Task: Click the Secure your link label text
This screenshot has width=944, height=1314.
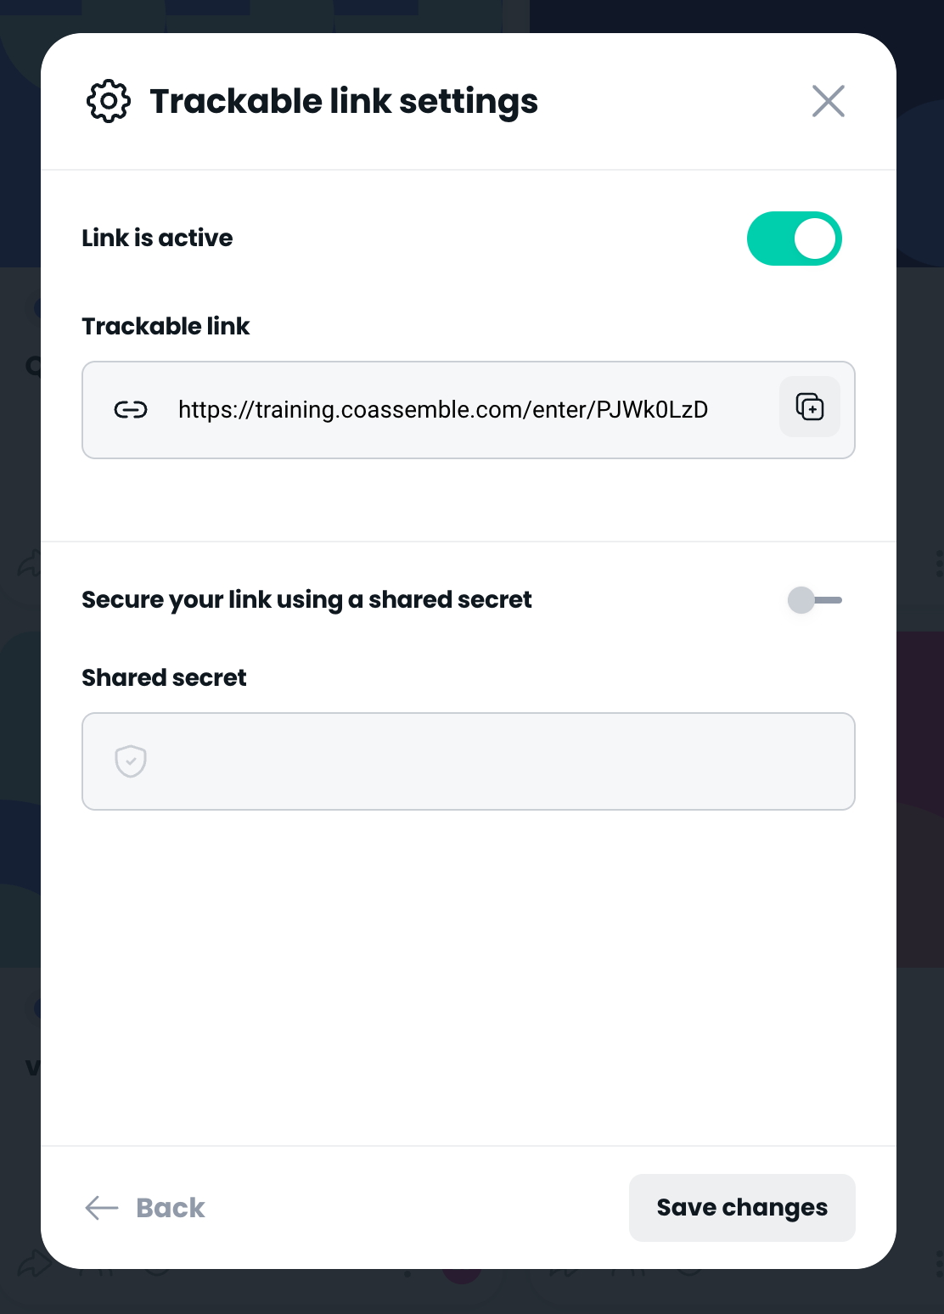Action: click(x=306, y=600)
